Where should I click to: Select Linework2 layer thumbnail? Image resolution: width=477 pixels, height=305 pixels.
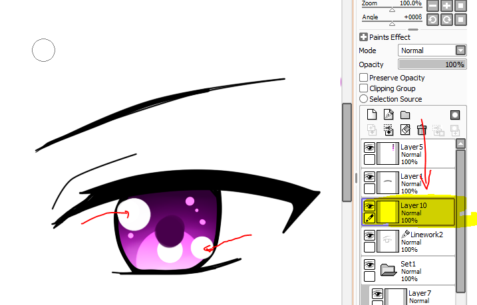[388, 241]
